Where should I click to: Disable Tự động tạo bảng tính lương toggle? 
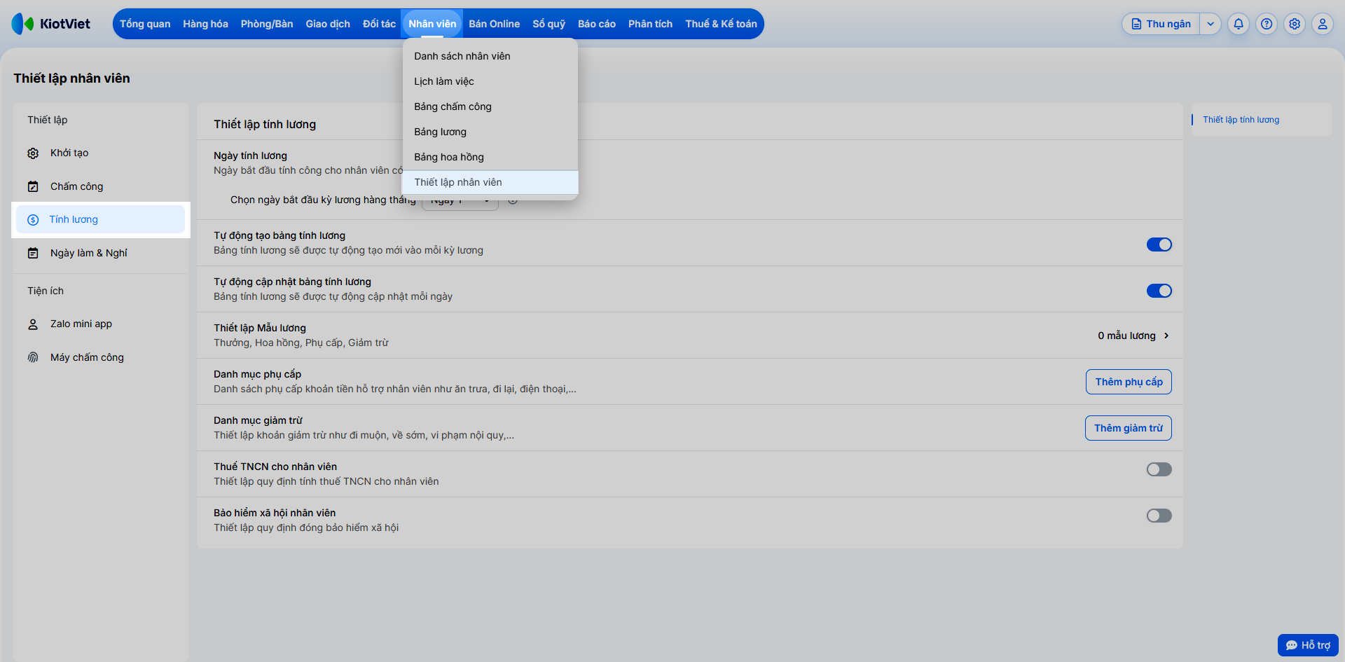1159,244
